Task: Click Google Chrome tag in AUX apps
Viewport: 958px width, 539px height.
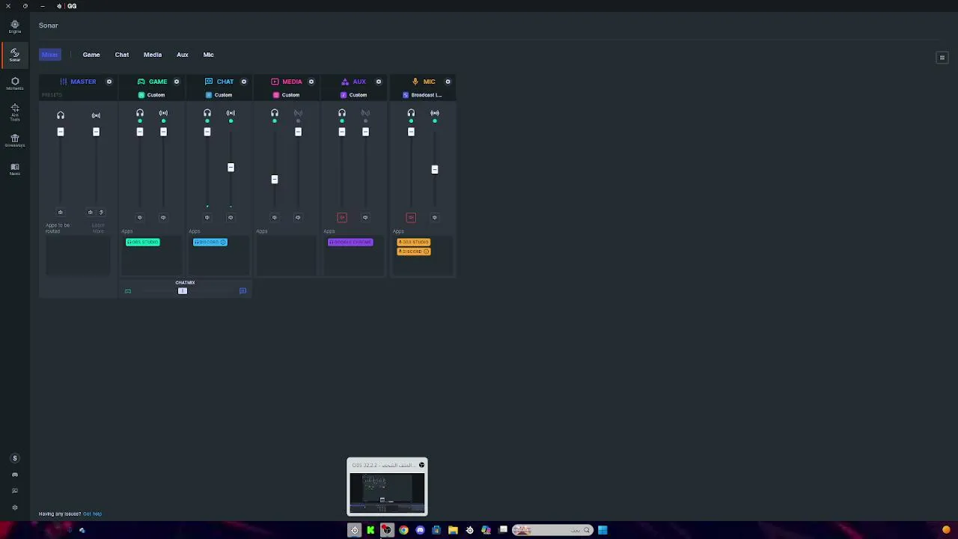Action: [x=350, y=242]
